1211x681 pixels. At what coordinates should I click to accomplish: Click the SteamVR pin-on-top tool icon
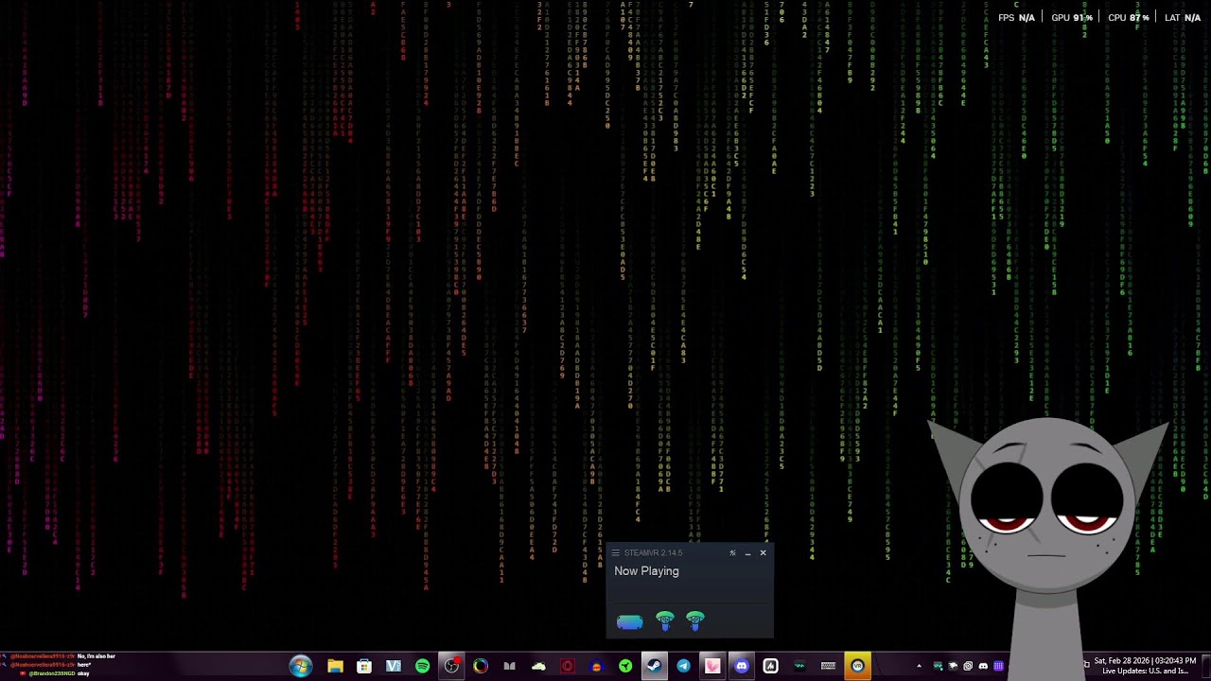tap(732, 552)
